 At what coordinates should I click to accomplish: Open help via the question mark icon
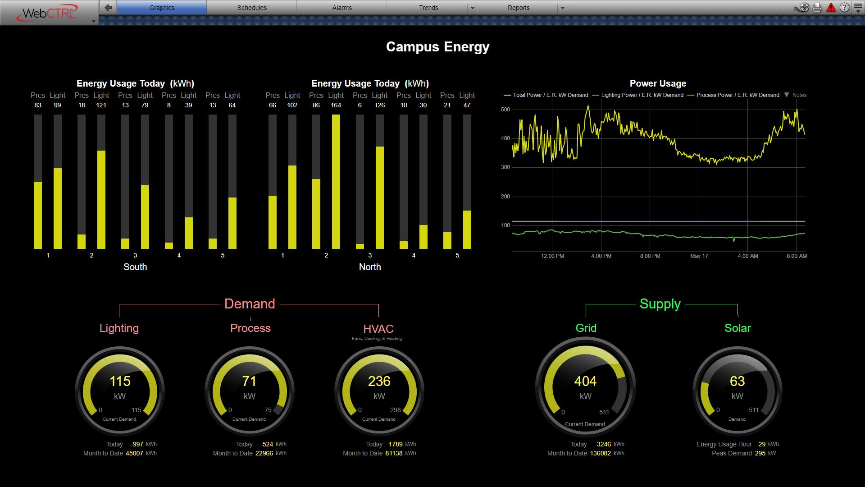(x=844, y=7)
